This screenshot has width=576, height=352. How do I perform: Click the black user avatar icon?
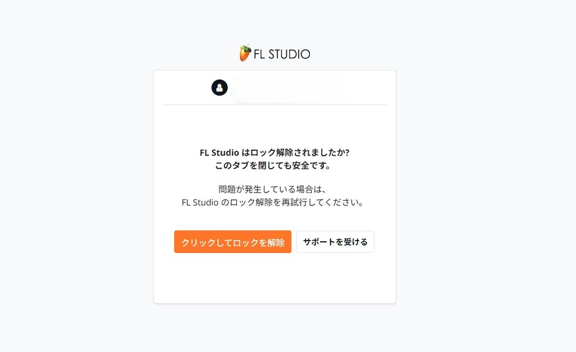click(220, 88)
